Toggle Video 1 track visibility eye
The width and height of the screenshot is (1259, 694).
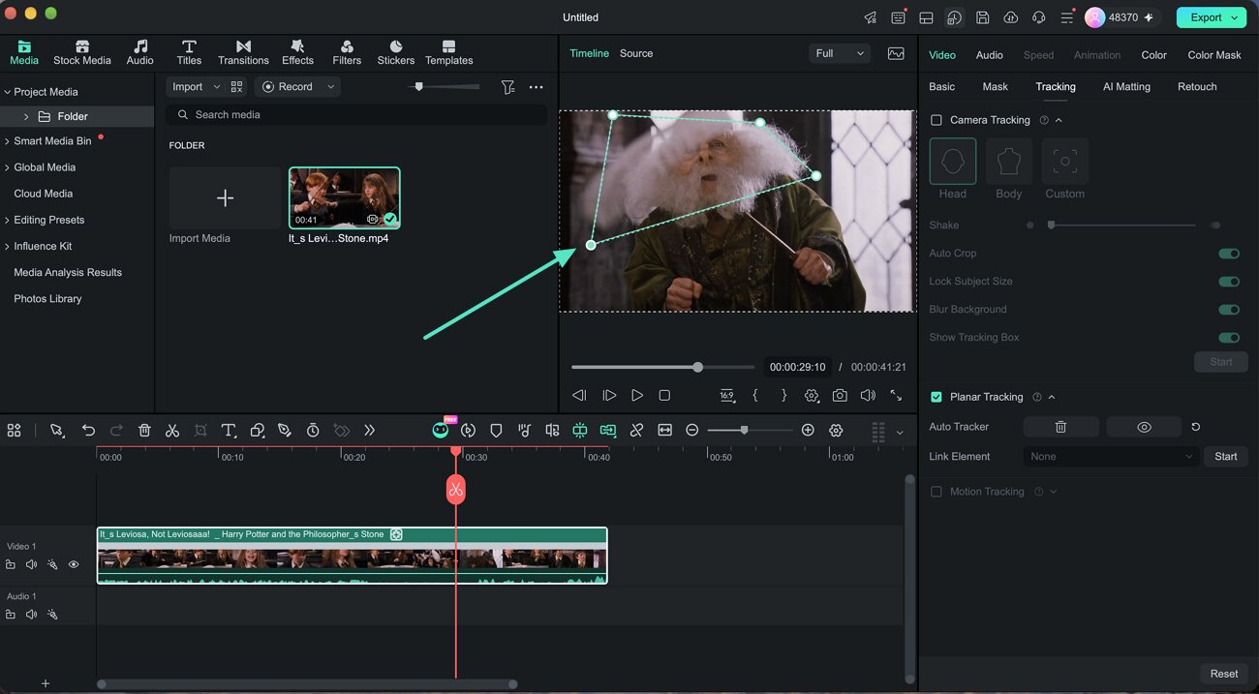pyautogui.click(x=74, y=564)
